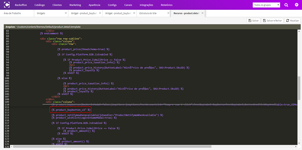
Task: Open the Configs menu
Action: 112,5
